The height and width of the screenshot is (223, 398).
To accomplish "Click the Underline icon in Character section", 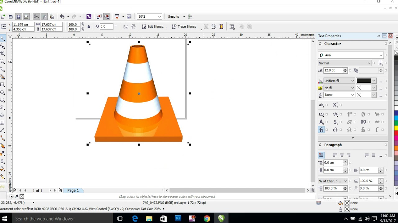I will [380, 63].
